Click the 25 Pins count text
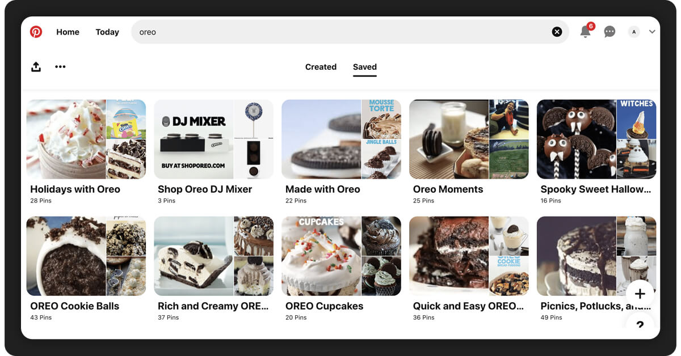This screenshot has width=681, height=356. pyautogui.click(x=423, y=201)
